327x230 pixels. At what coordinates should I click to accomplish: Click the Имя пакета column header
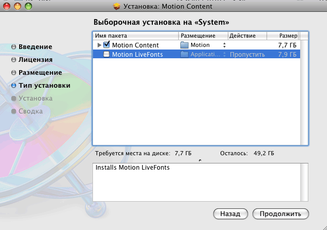(x=135, y=36)
